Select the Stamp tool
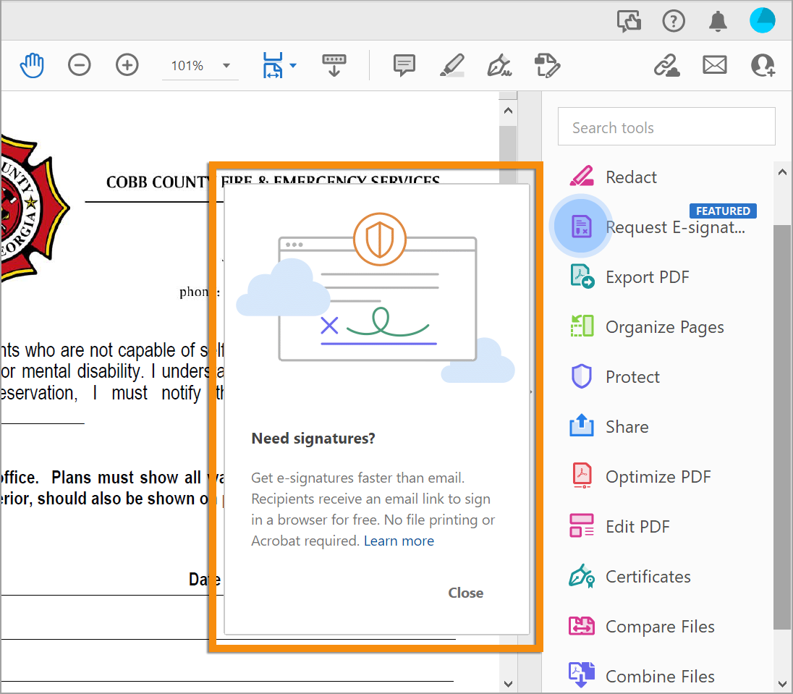 547,65
